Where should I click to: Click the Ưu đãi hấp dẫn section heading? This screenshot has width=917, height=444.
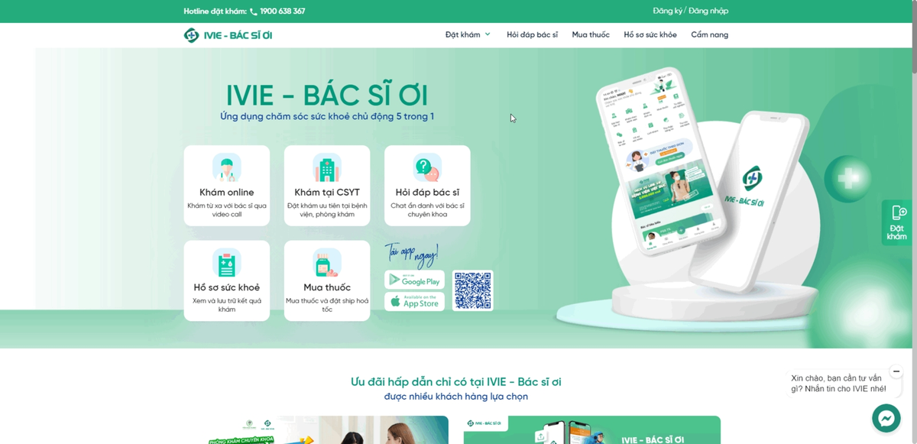(x=456, y=381)
